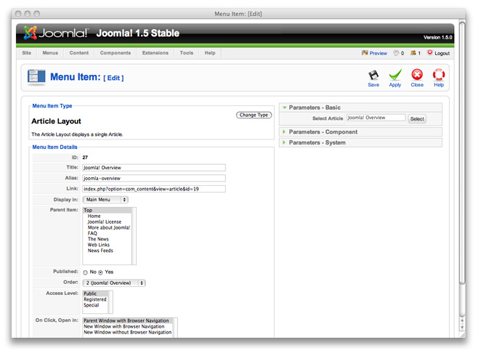Click the Joomla! logo in header
This screenshot has height=356, width=481.
click(56, 33)
